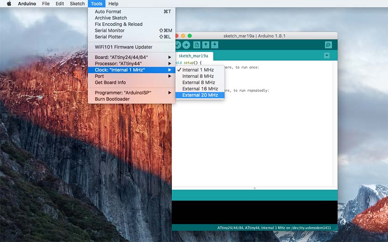Create a New sketch via toolbar icon
This screenshot has width=388, height=242.
coord(197,45)
